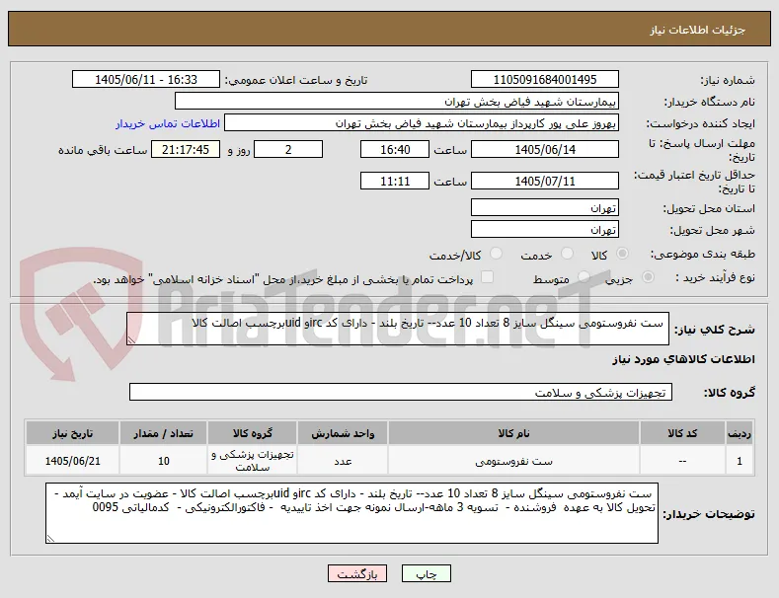Viewport: 779px width, 598px height.
Task: Click the نام کالا column header
Action: tap(513, 433)
